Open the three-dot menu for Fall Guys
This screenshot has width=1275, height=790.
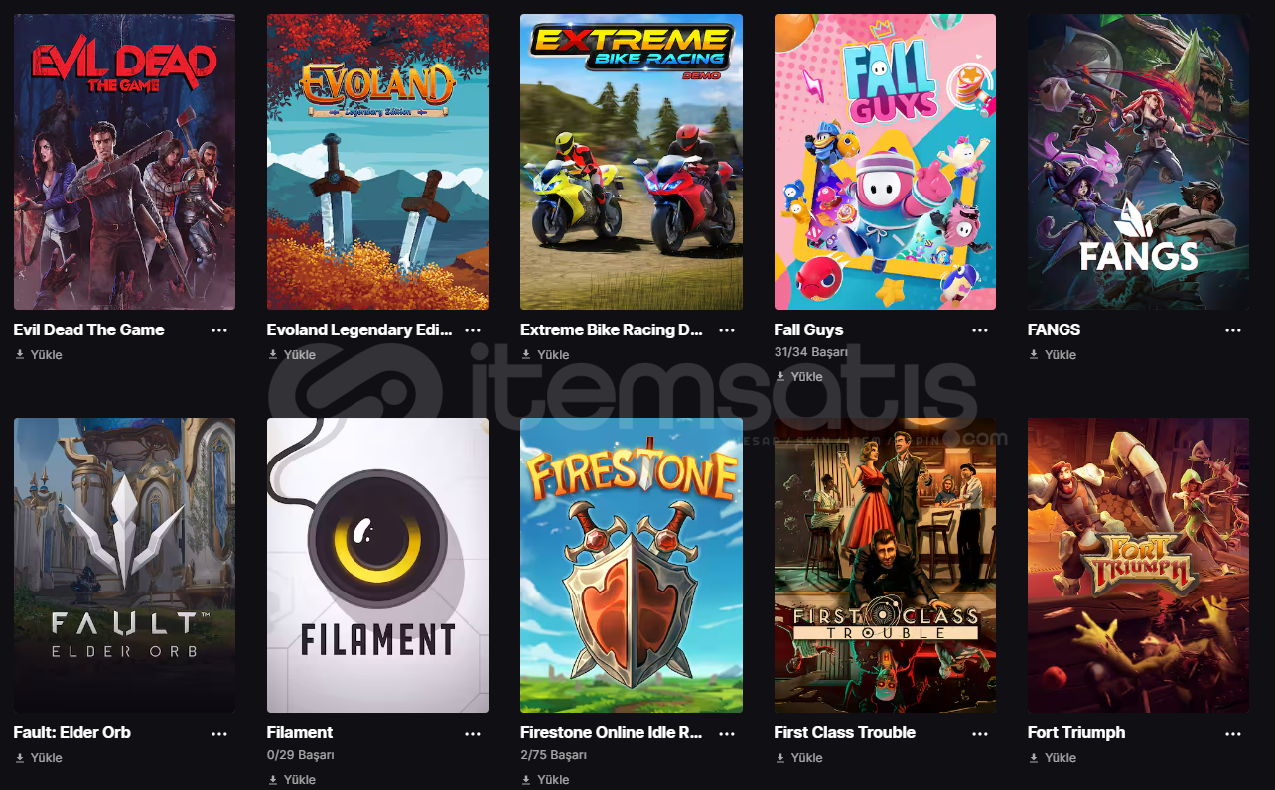pyautogui.click(x=980, y=330)
